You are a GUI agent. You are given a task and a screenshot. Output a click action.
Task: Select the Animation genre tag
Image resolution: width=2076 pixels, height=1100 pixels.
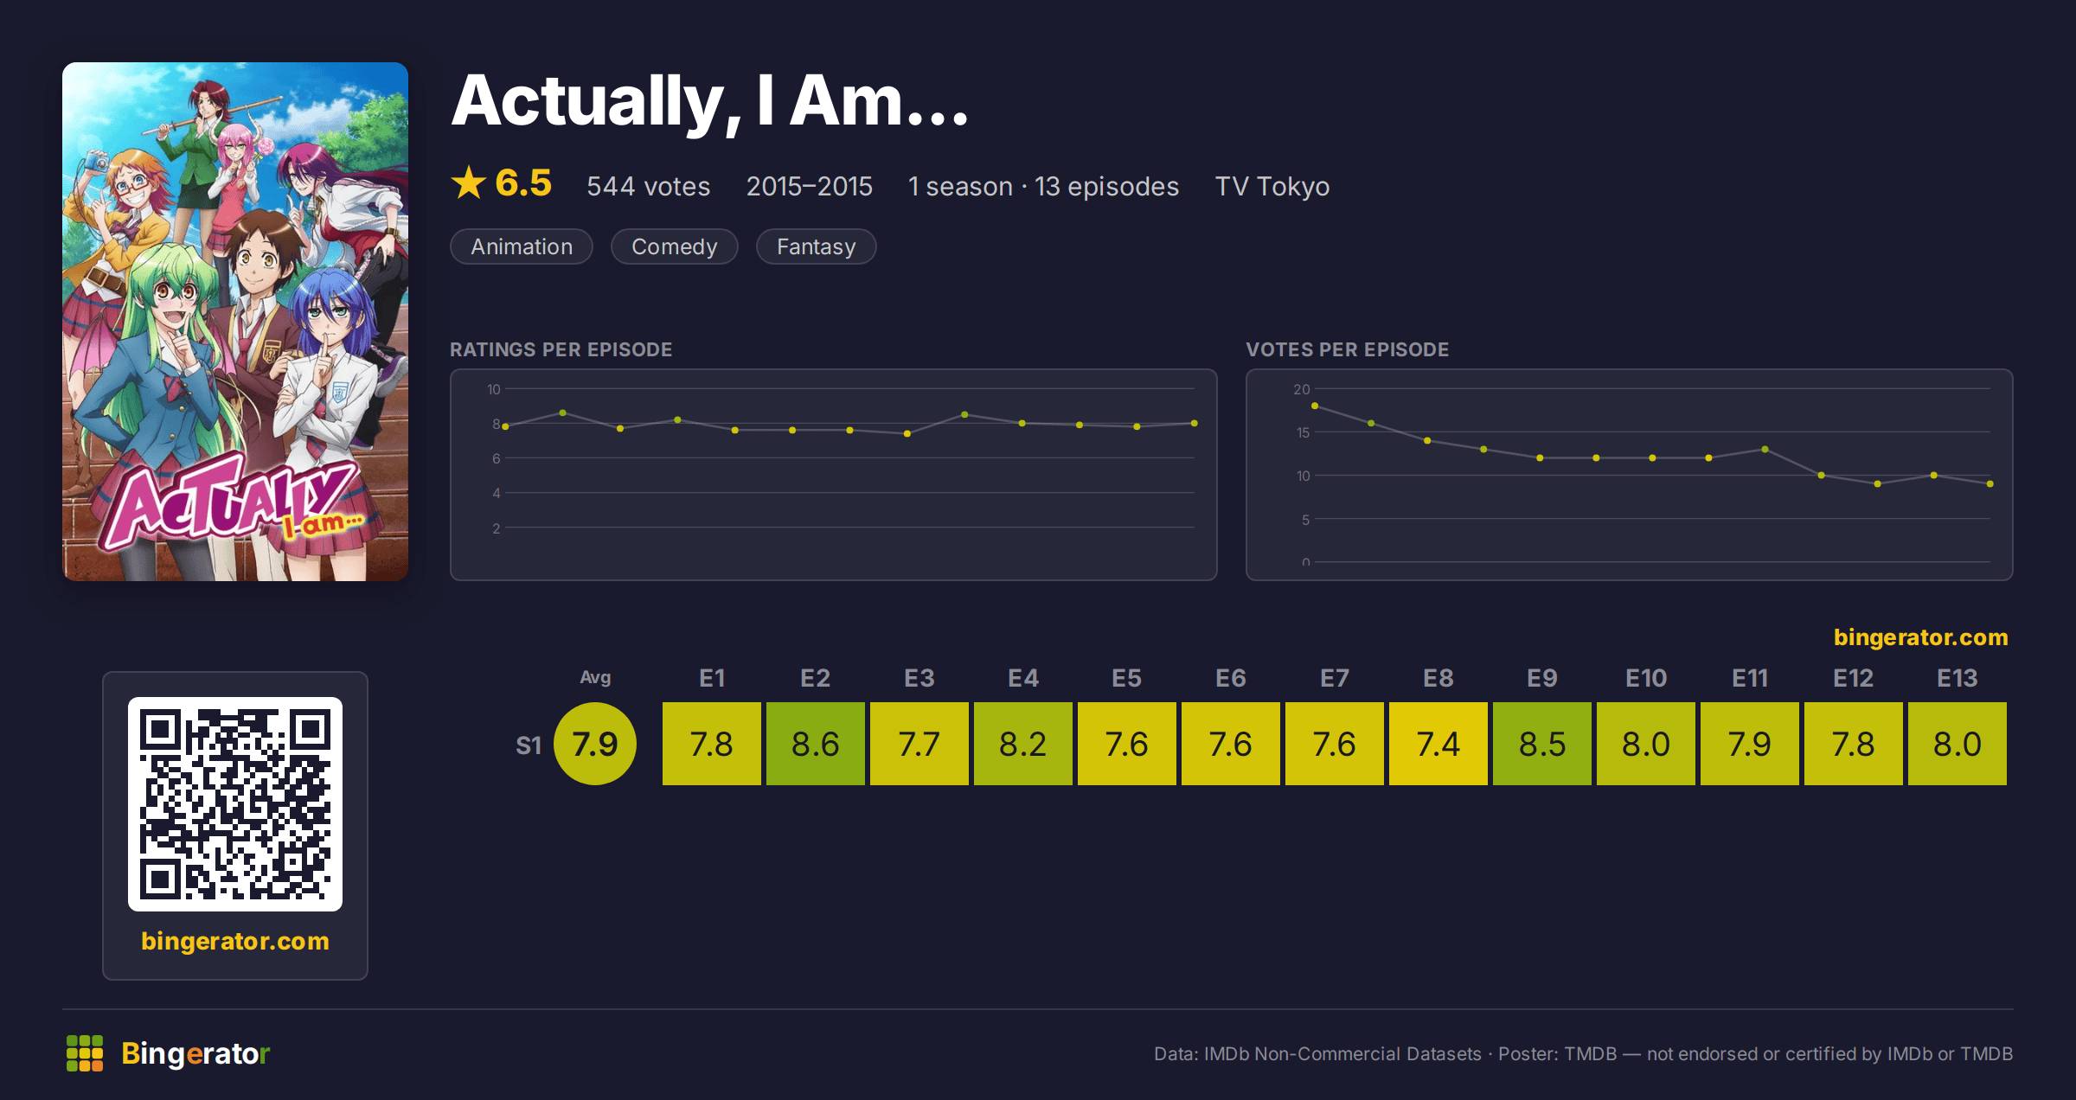(522, 246)
